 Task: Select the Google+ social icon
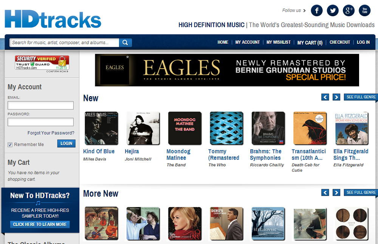pos(348,10)
